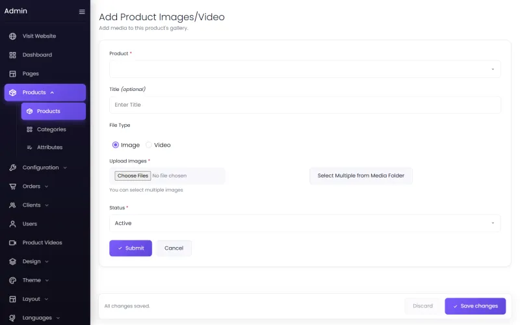Select the Video file type radio

coord(149,145)
